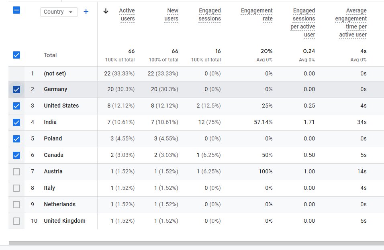Viewport: 384px width, 250px height.
Task: Enable the Italy row checkbox
Action: click(x=16, y=188)
